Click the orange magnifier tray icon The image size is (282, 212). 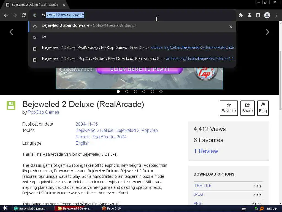[x=262, y=209]
